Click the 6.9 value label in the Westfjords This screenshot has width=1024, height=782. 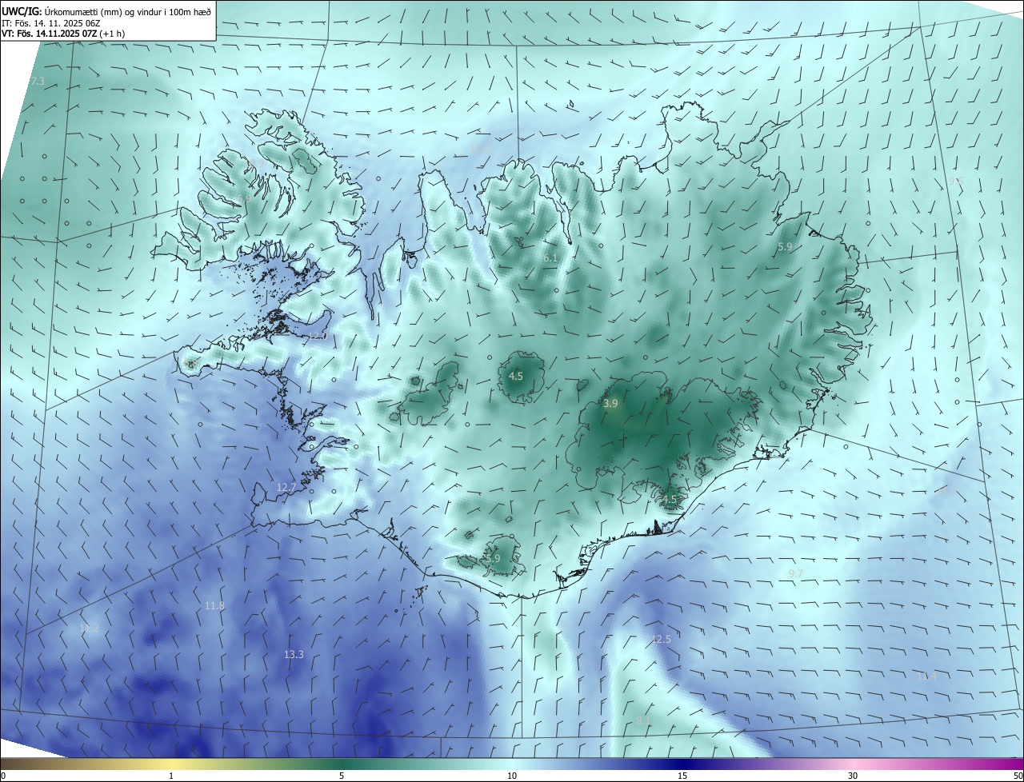[x=244, y=197]
